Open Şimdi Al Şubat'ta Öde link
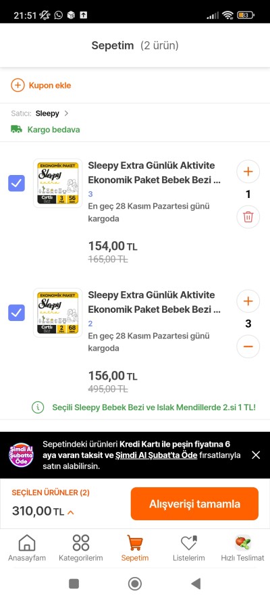Image resolution: width=270 pixels, height=600 pixels. point(157,455)
